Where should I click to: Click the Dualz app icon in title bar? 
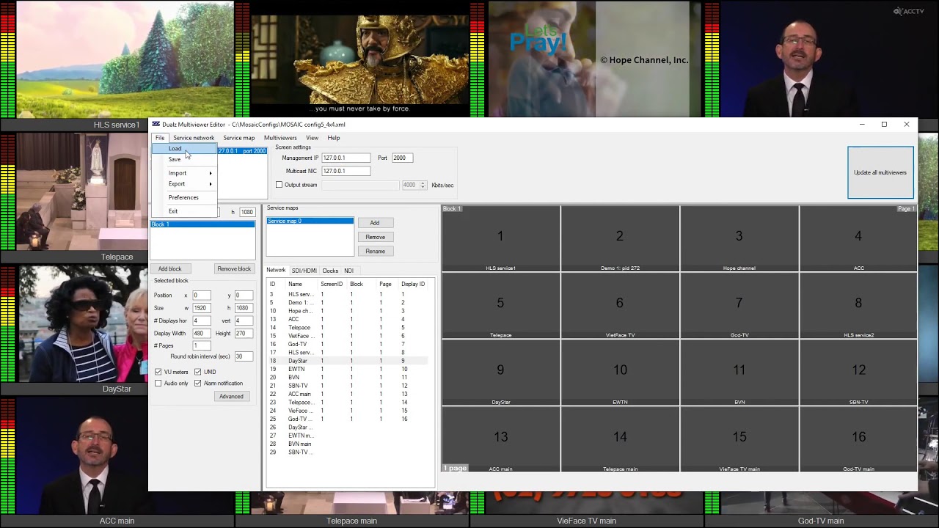(156, 125)
